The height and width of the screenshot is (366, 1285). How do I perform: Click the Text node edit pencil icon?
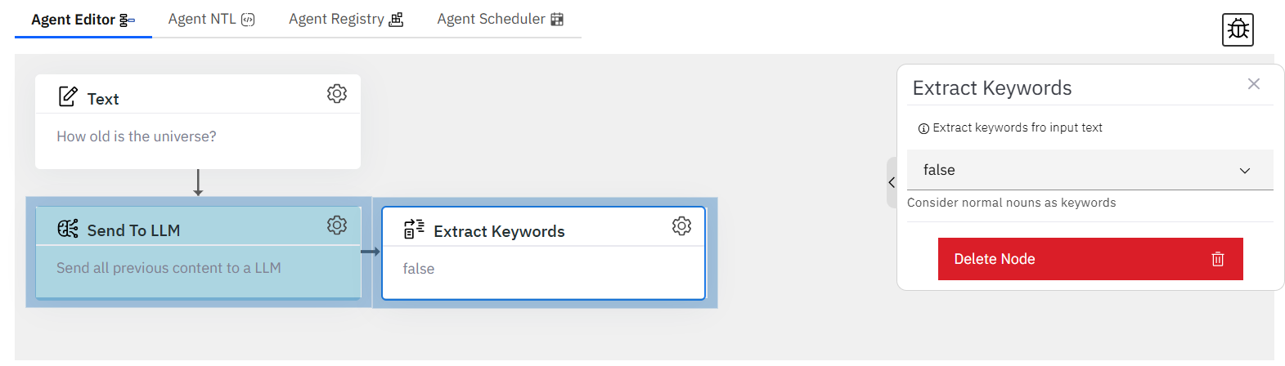coord(68,96)
